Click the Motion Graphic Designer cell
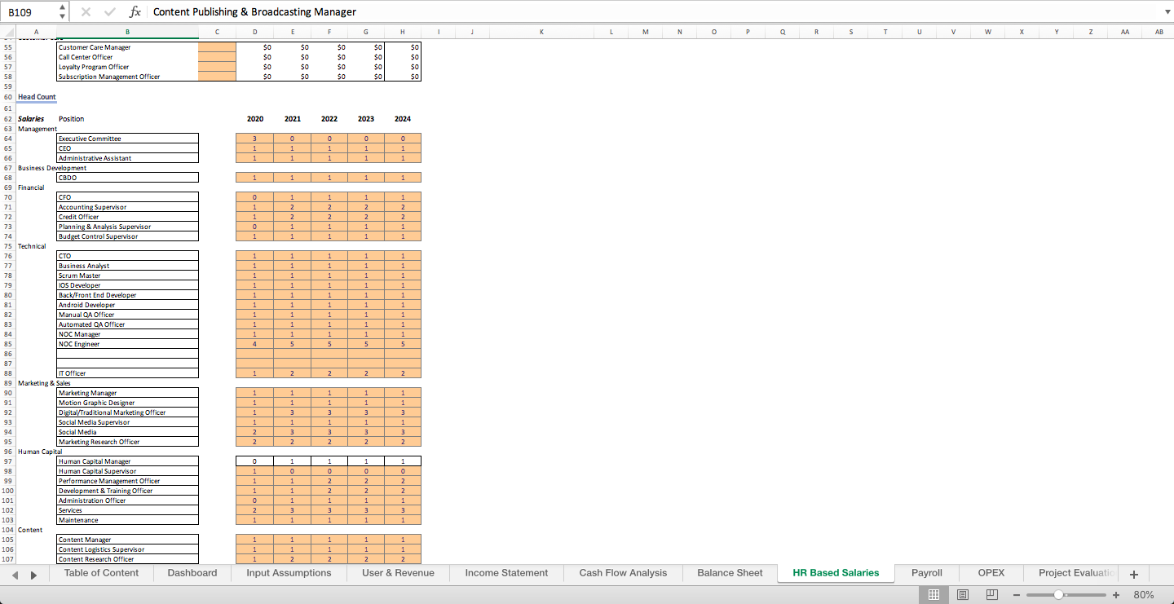This screenshot has height=604, width=1174. pos(127,403)
